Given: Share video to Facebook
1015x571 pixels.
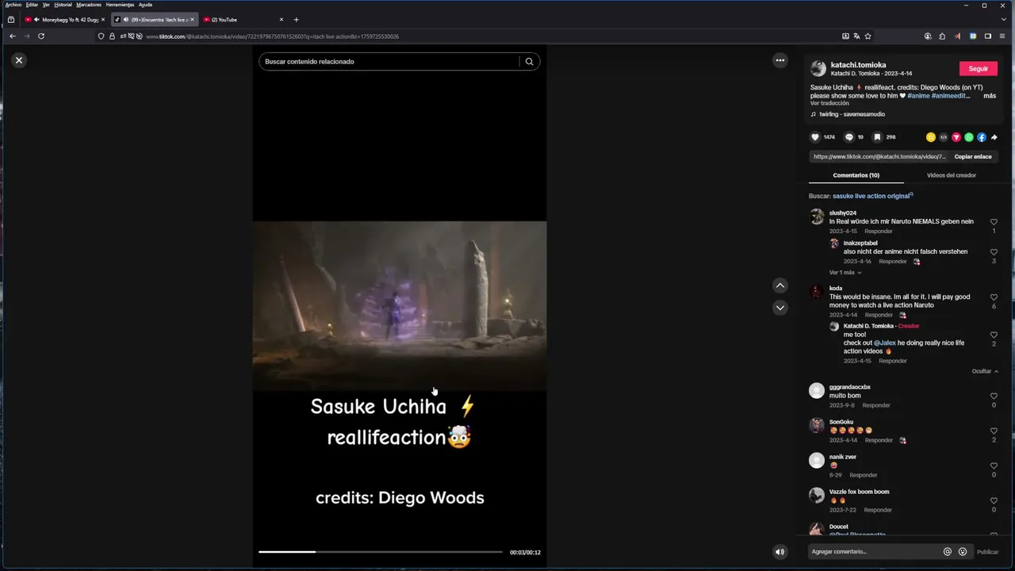Looking at the screenshot, I should point(982,137).
